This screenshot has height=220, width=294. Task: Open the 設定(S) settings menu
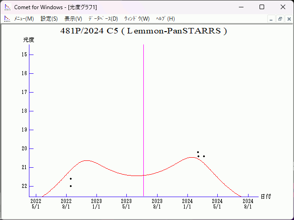pyautogui.click(x=49, y=19)
